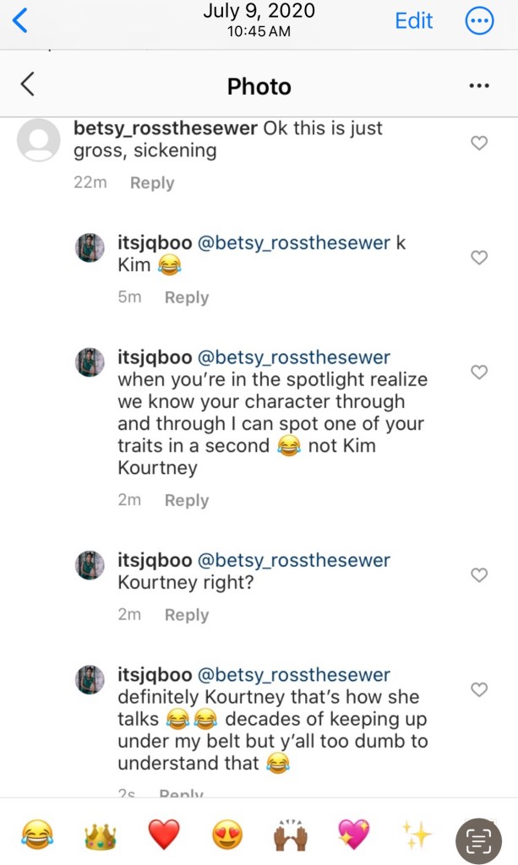Tap Edit in the top bar
518x865 pixels.
pos(414,21)
